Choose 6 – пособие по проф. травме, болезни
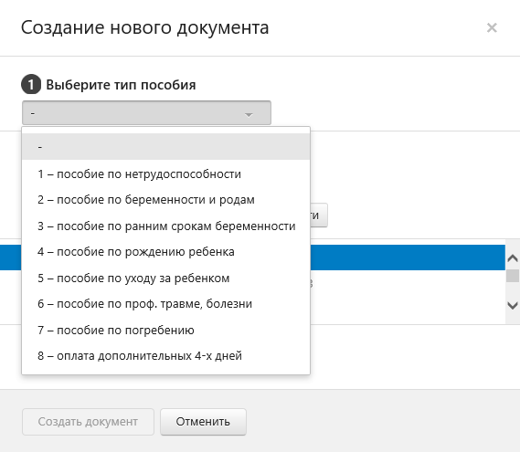Image resolution: width=520 pixels, height=452 pixels. click(165, 304)
